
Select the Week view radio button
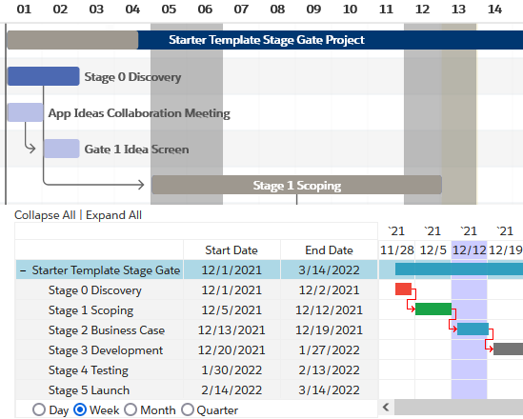(x=80, y=409)
